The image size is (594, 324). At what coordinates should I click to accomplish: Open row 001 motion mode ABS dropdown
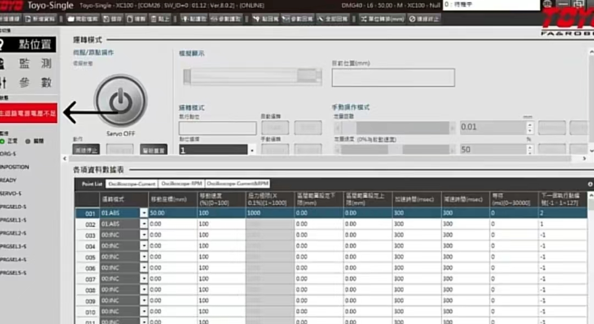coord(144,213)
